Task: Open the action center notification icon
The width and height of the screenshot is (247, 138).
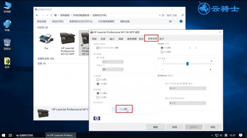Action: [x=241, y=135]
